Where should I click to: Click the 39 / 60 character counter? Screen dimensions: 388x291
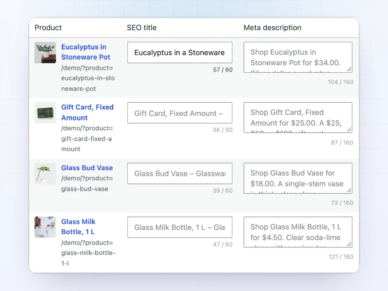223,190
